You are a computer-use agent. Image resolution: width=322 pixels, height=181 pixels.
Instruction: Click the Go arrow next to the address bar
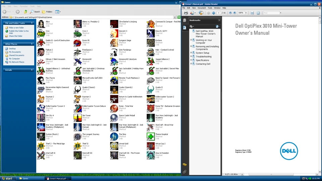pyautogui.click(x=179, y=17)
